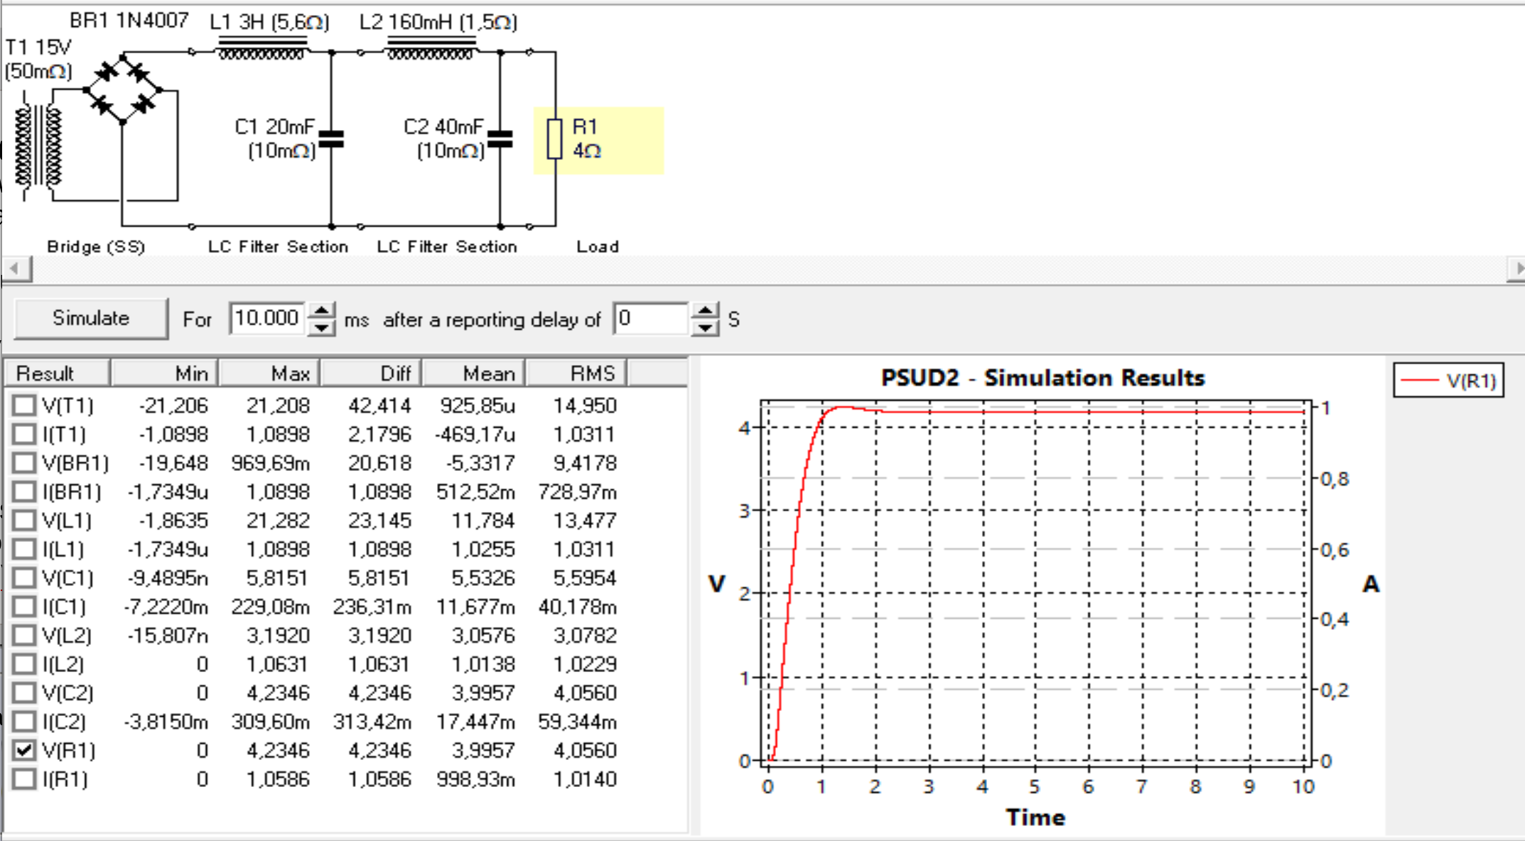Image resolution: width=1525 pixels, height=841 pixels.
Task: Enable the I(L1) result checkbox
Action: 24,549
